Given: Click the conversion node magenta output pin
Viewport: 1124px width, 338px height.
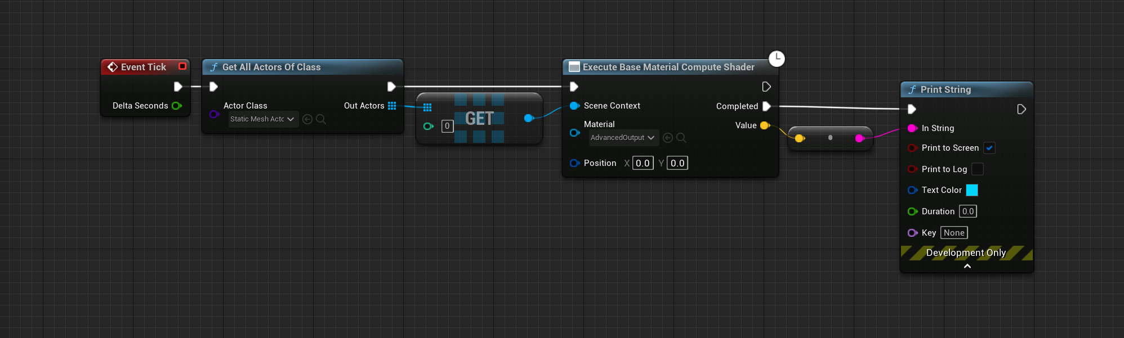Looking at the screenshot, I should coord(859,138).
